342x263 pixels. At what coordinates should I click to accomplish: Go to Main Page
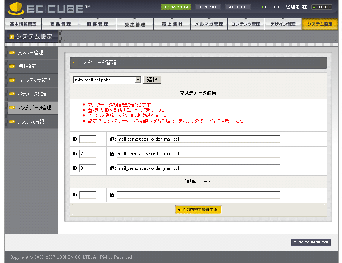point(208,7)
